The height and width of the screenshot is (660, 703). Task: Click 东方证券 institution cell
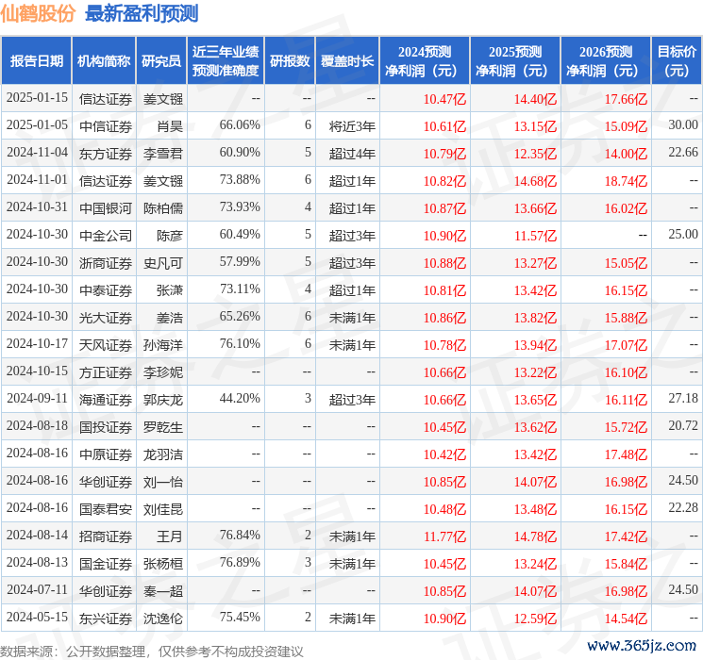tap(106, 154)
